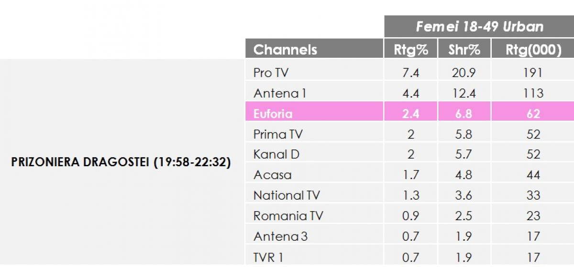Click Pro TV's 20.9 share value
This screenshot has height=267, width=574.
(464, 73)
